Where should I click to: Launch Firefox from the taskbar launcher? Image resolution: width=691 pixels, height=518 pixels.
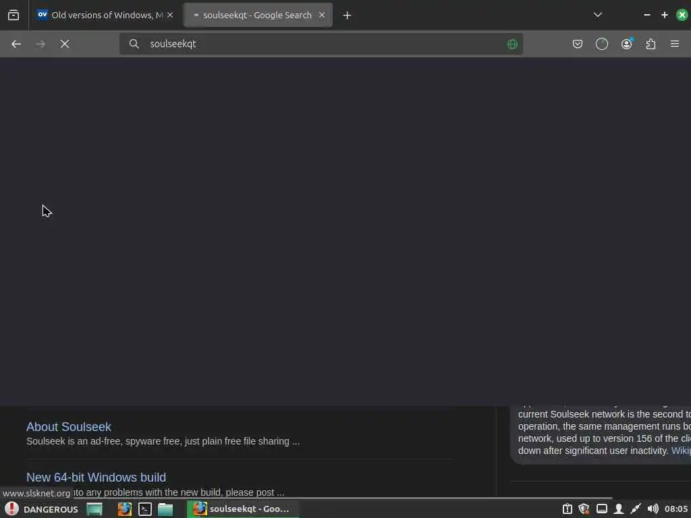pyautogui.click(x=125, y=509)
